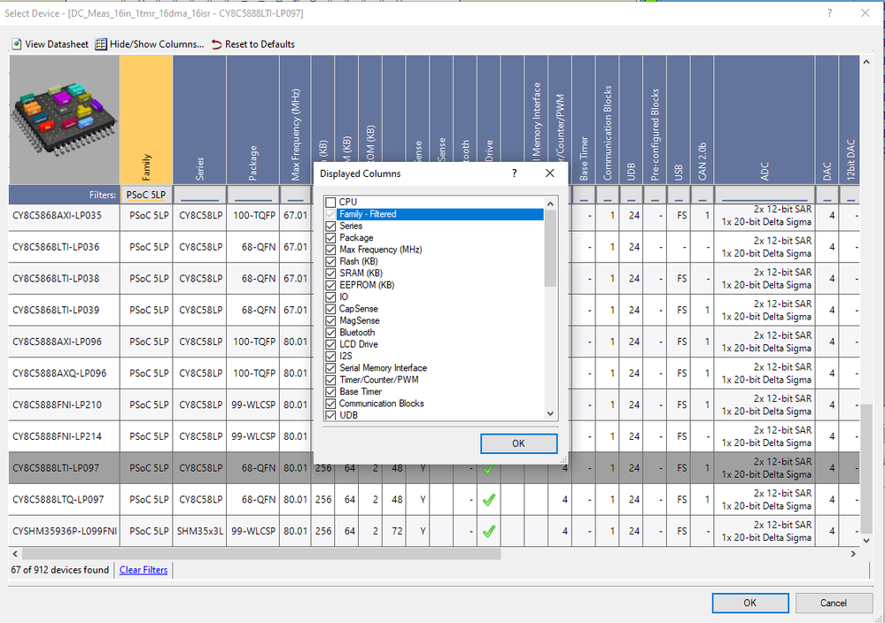Click the PSoC chip image thumbnail
Viewport: 885px width, 623px height.
pyautogui.click(x=65, y=119)
